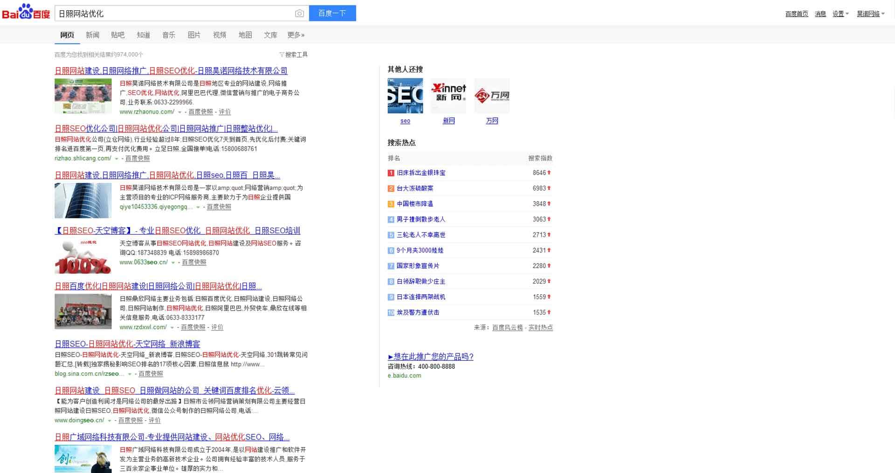The height and width of the screenshot is (473, 895).
Task: Open hot search 国家形象宣传片
Action: click(x=418, y=266)
